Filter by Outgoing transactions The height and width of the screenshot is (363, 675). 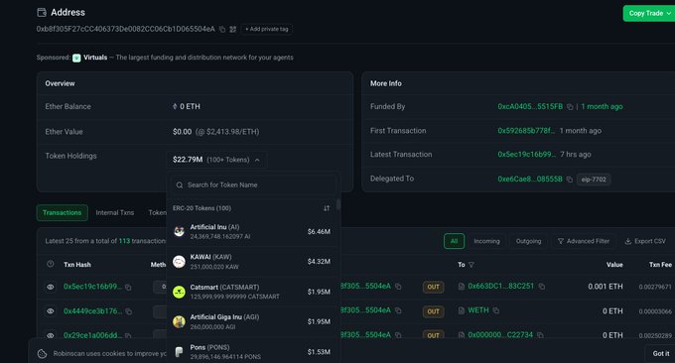pyautogui.click(x=529, y=241)
